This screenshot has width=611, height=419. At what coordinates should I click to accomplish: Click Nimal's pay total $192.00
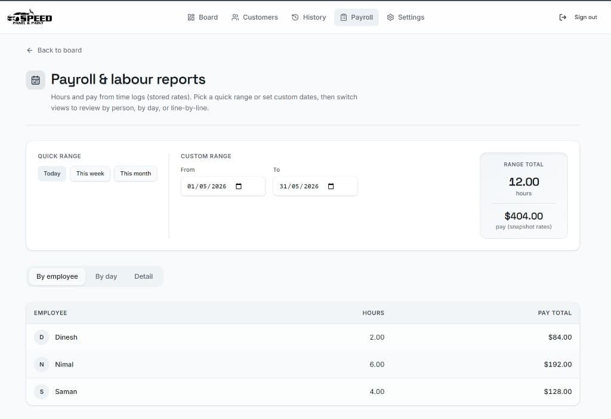pyautogui.click(x=558, y=365)
